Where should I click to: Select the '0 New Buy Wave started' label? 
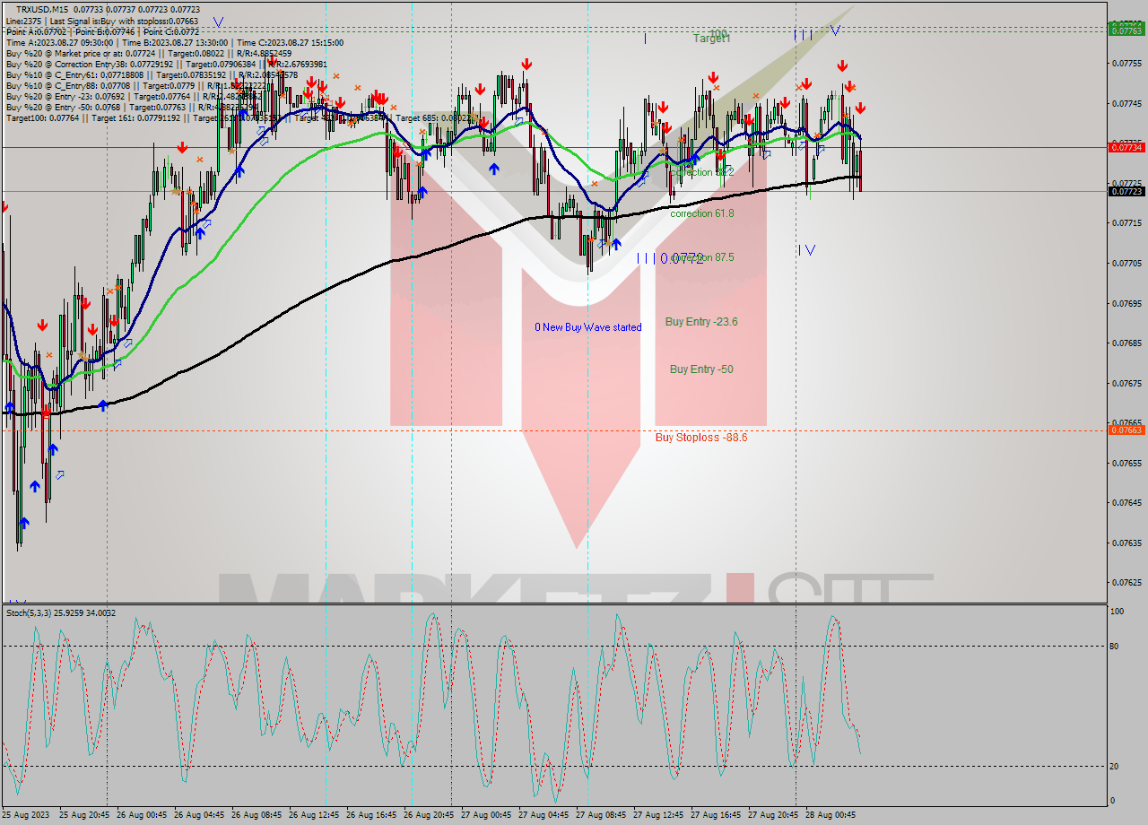coord(587,327)
